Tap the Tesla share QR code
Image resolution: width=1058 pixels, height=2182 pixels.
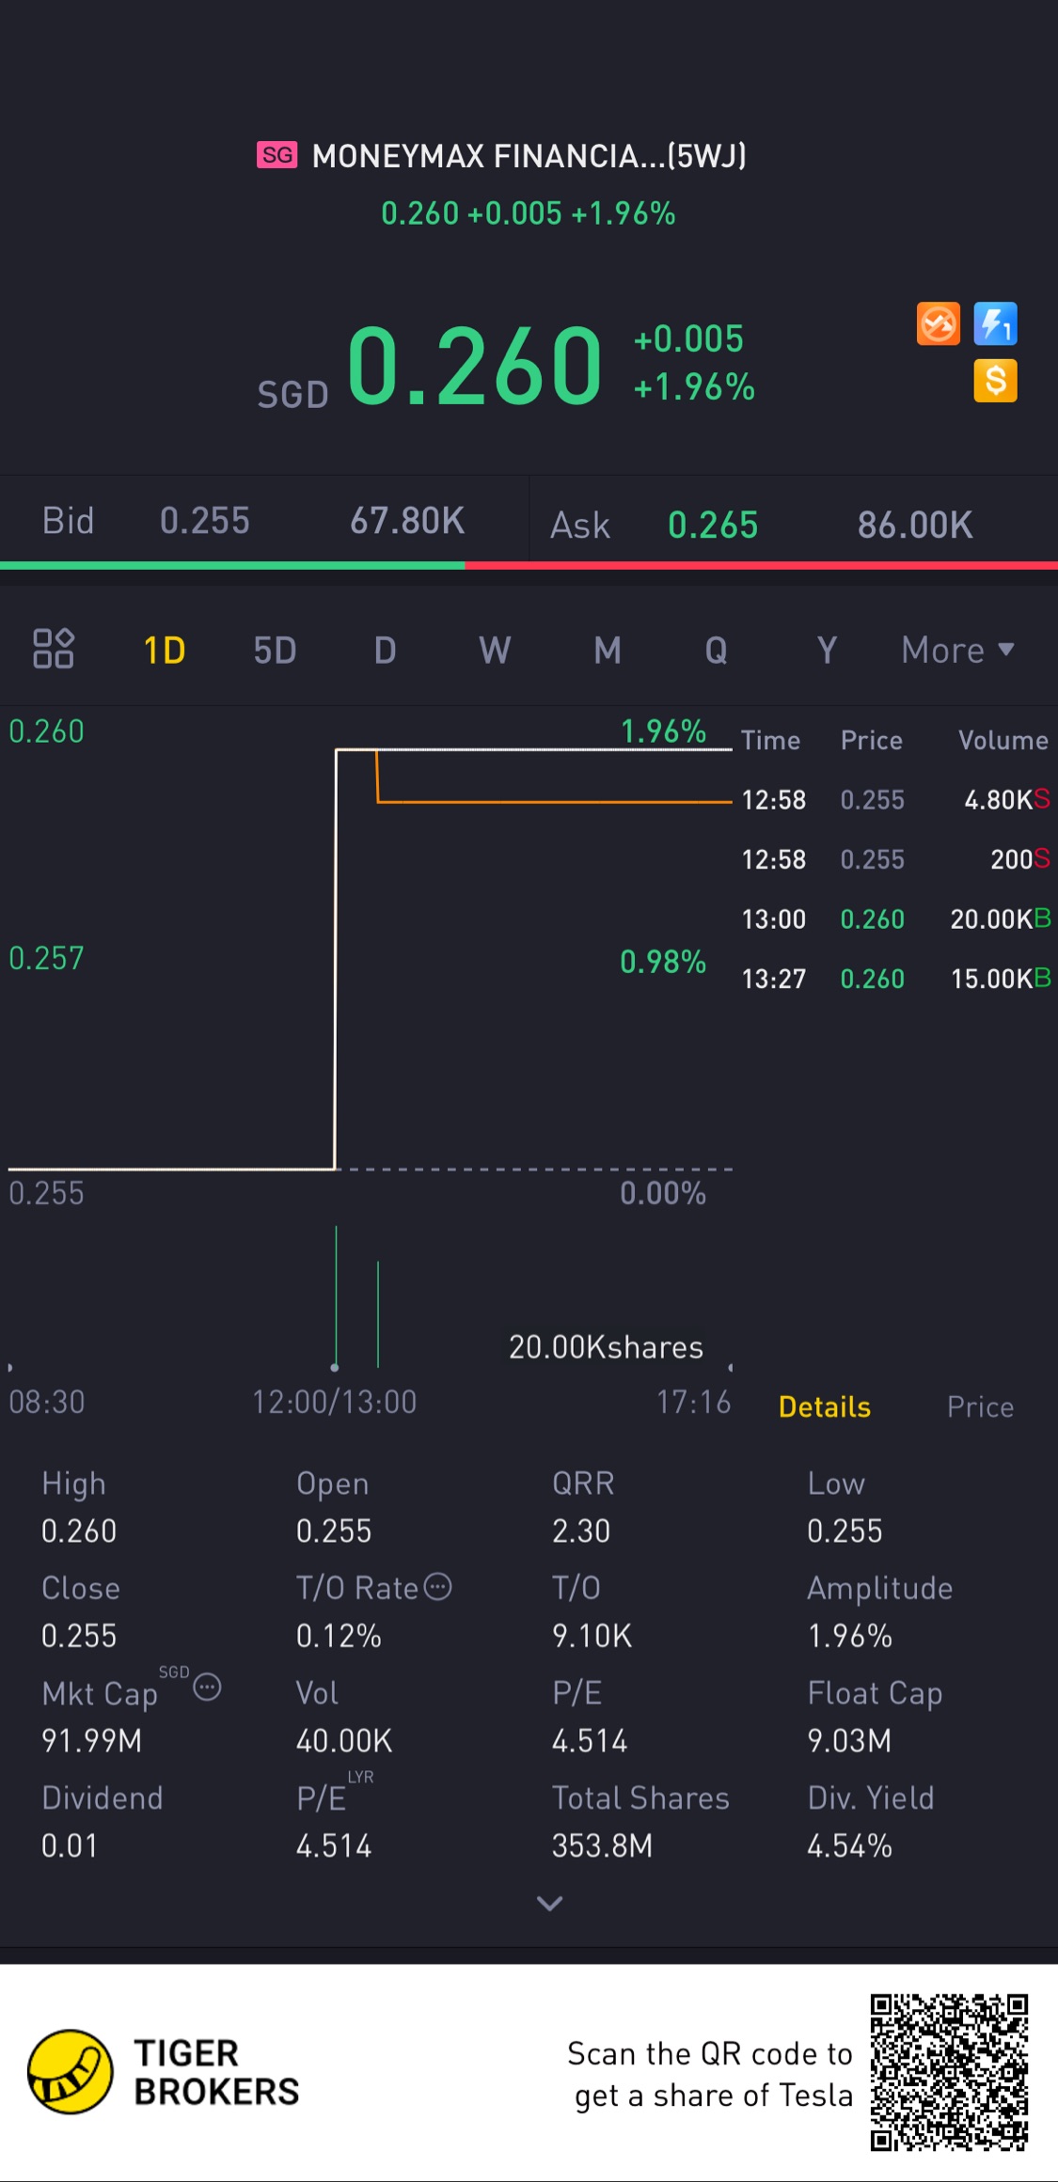[x=949, y=2072]
